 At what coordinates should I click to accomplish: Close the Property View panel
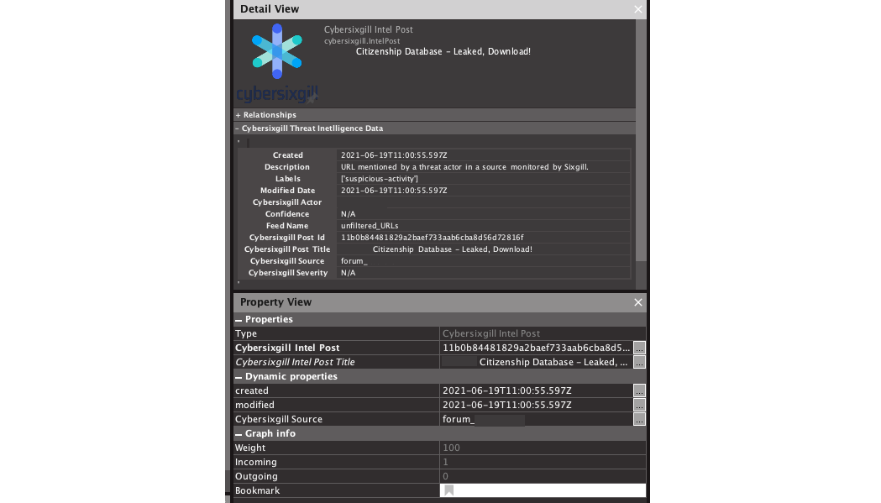pos(638,302)
